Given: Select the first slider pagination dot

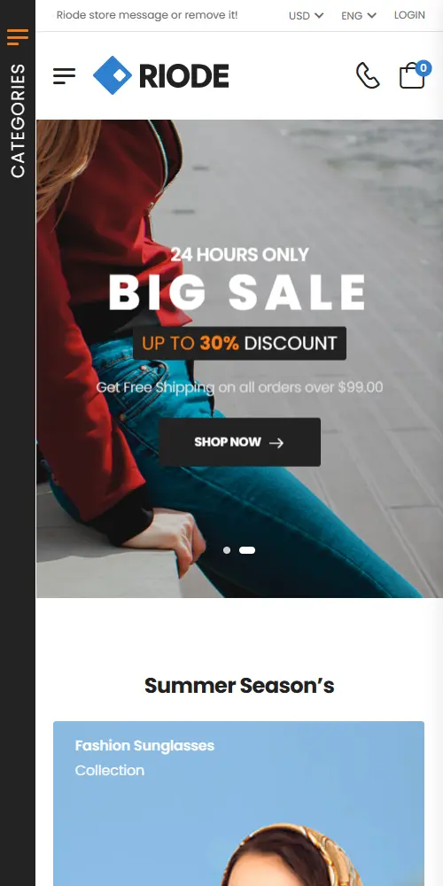Looking at the screenshot, I should tap(227, 550).
